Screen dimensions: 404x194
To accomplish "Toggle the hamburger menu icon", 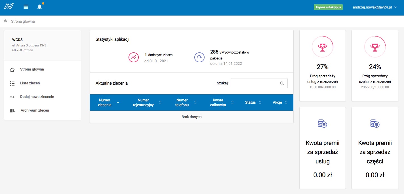I will click(x=26, y=7).
